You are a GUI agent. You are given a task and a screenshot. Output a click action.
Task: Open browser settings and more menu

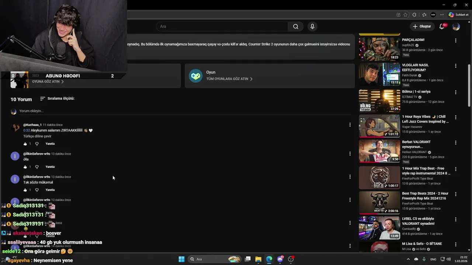(x=442, y=15)
